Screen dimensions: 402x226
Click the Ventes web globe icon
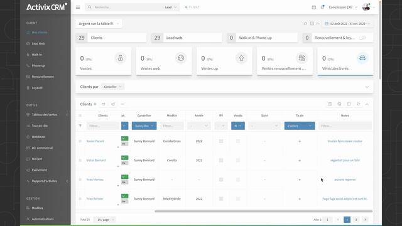(181, 58)
